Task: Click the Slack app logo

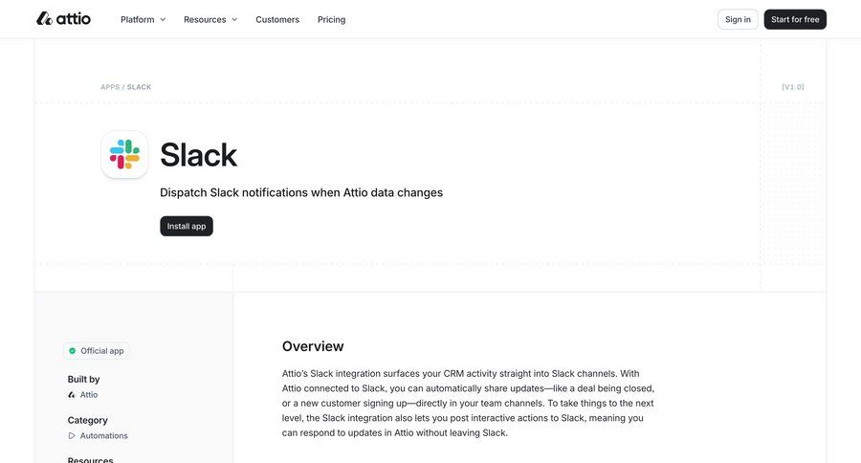Action: tap(124, 154)
